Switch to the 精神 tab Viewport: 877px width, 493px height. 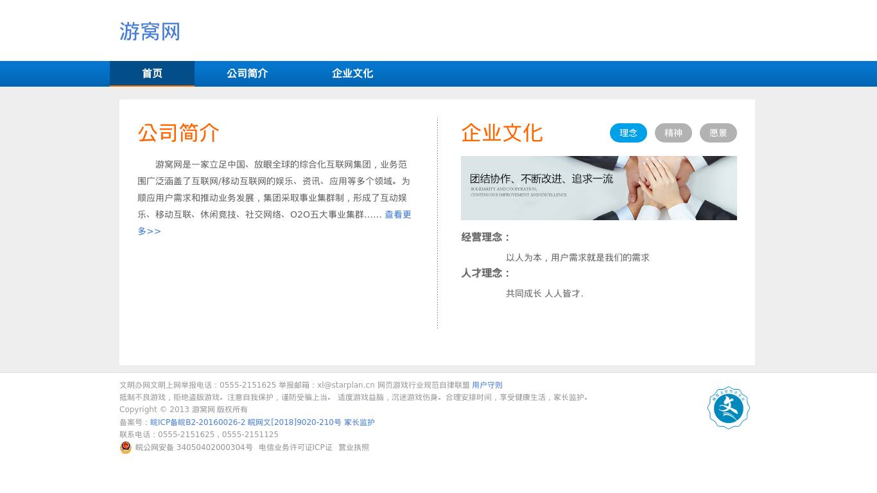tap(673, 133)
